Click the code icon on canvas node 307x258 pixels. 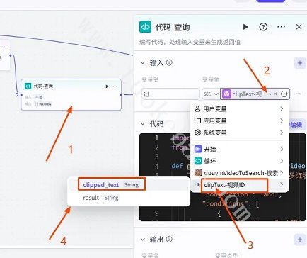(28, 86)
